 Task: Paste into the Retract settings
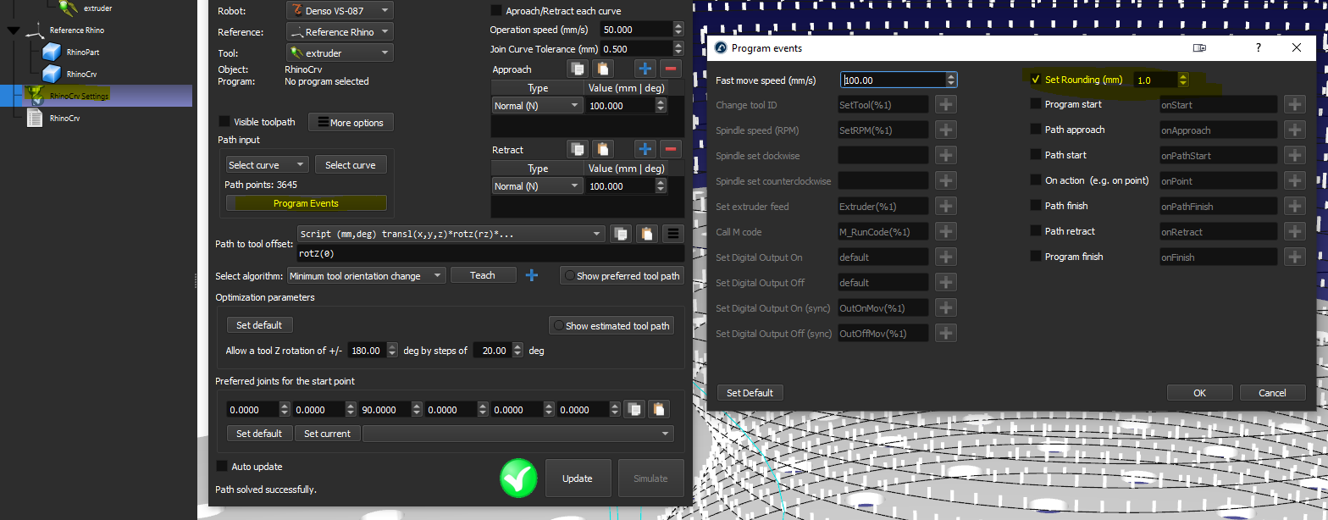pyautogui.click(x=602, y=150)
